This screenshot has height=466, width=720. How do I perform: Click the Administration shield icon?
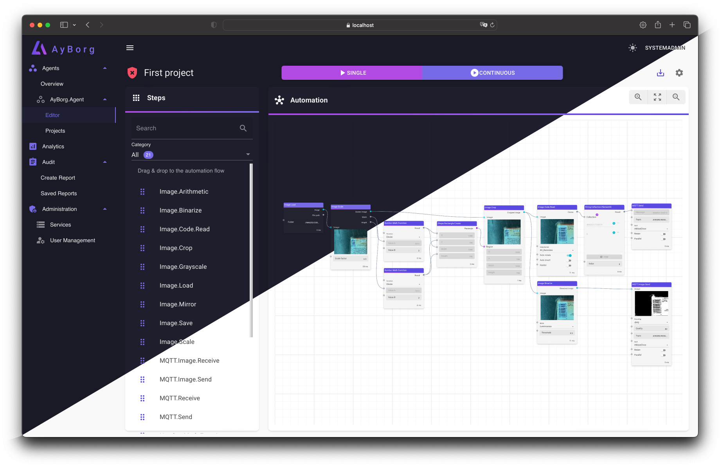tap(33, 209)
